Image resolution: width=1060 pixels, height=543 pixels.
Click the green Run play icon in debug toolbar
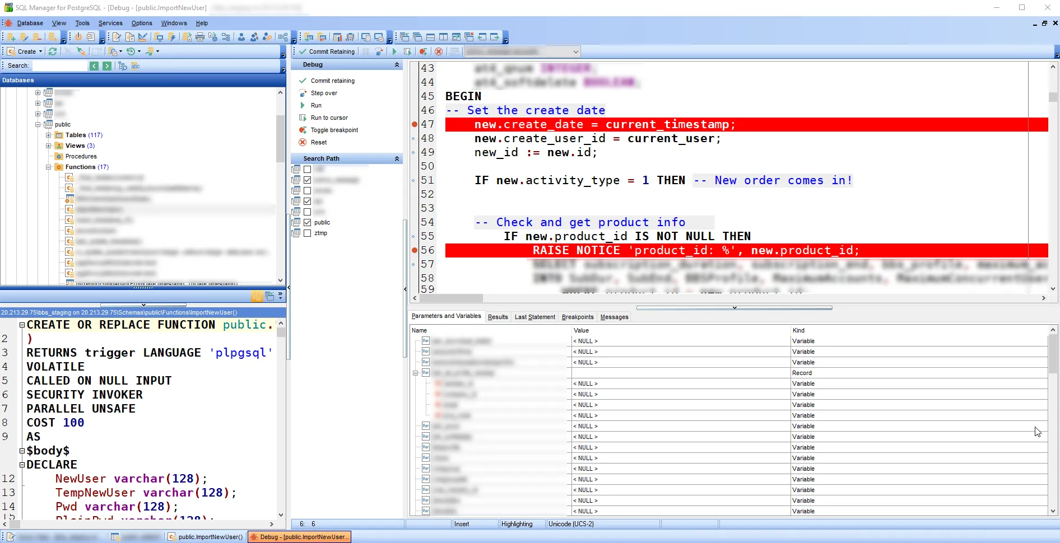[394, 52]
